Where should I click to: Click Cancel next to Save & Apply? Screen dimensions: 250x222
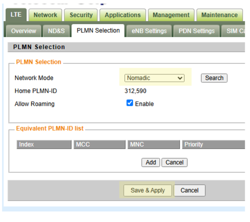[189, 190]
